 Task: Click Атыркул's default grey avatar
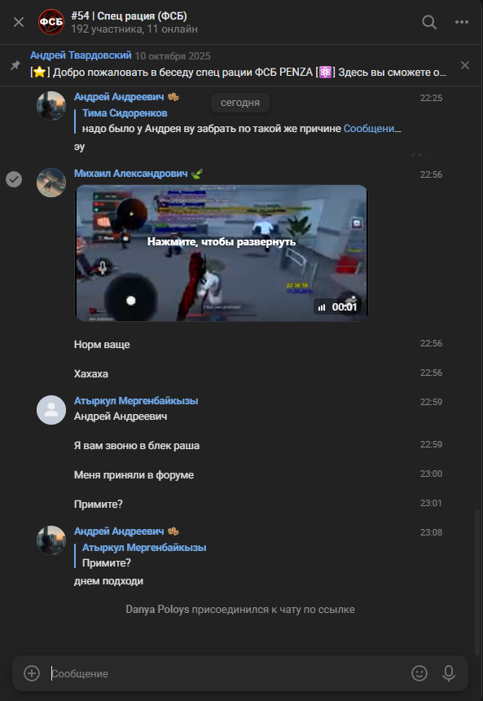pos(51,410)
